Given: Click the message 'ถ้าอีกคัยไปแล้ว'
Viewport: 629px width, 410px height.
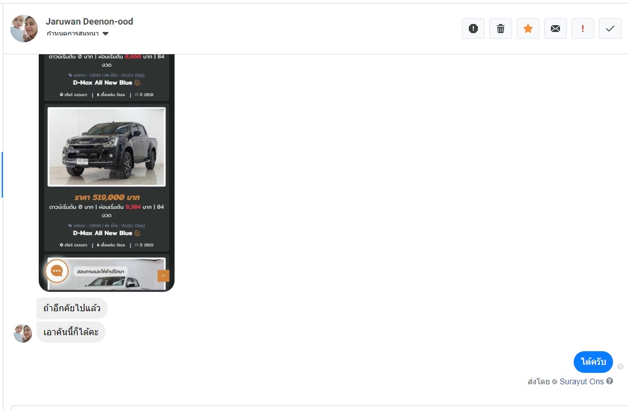Looking at the screenshot, I should click(72, 308).
